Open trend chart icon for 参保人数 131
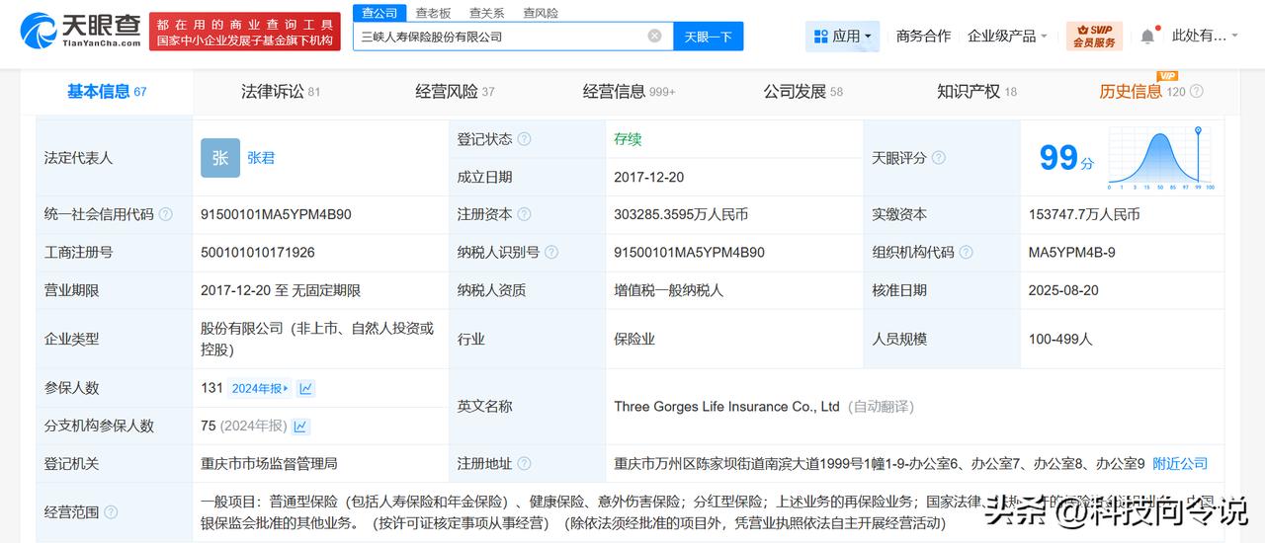1265x543 pixels. [x=306, y=389]
